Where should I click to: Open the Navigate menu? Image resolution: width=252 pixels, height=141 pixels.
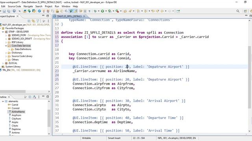point(28,6)
